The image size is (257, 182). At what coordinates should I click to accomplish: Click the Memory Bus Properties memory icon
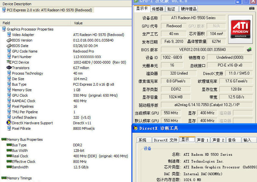click(4, 139)
